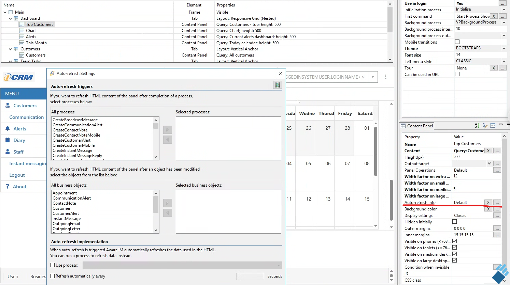The image size is (510, 285).
Task: Click the sort icon in Content Panel header
Action: [x=477, y=126]
